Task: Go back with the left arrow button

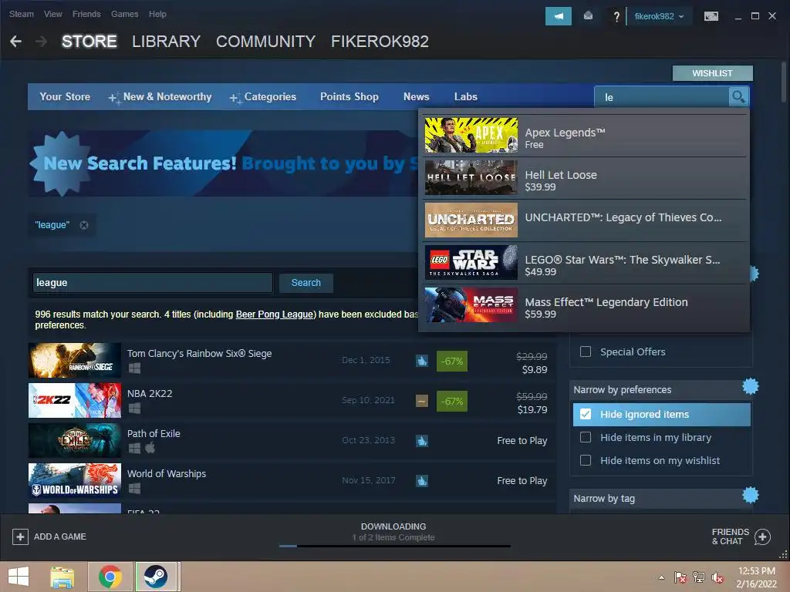Action: (15, 42)
